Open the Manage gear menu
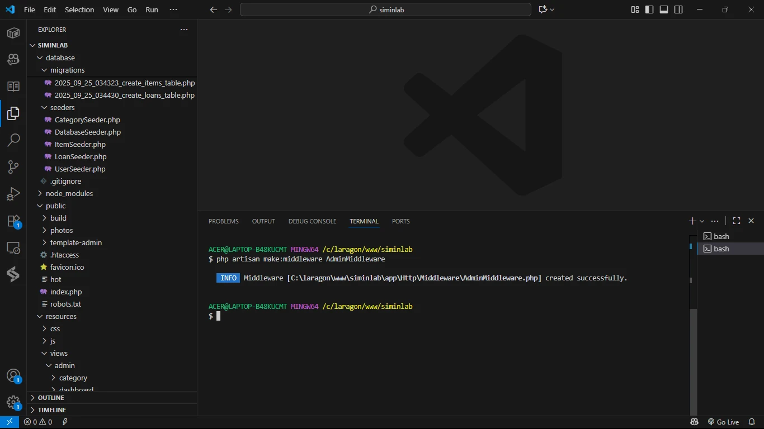The height and width of the screenshot is (429, 764). (x=13, y=403)
